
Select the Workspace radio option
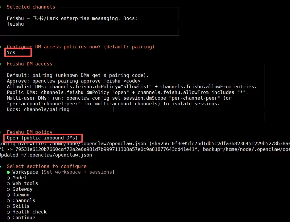click(x=25, y=172)
